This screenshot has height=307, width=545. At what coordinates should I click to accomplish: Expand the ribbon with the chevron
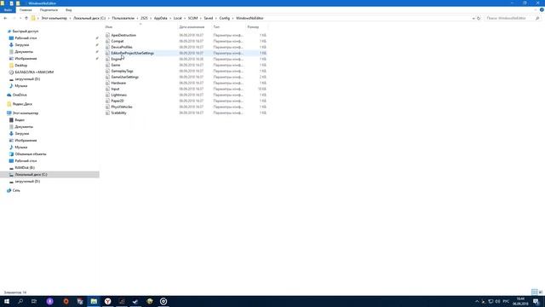pos(536,9)
